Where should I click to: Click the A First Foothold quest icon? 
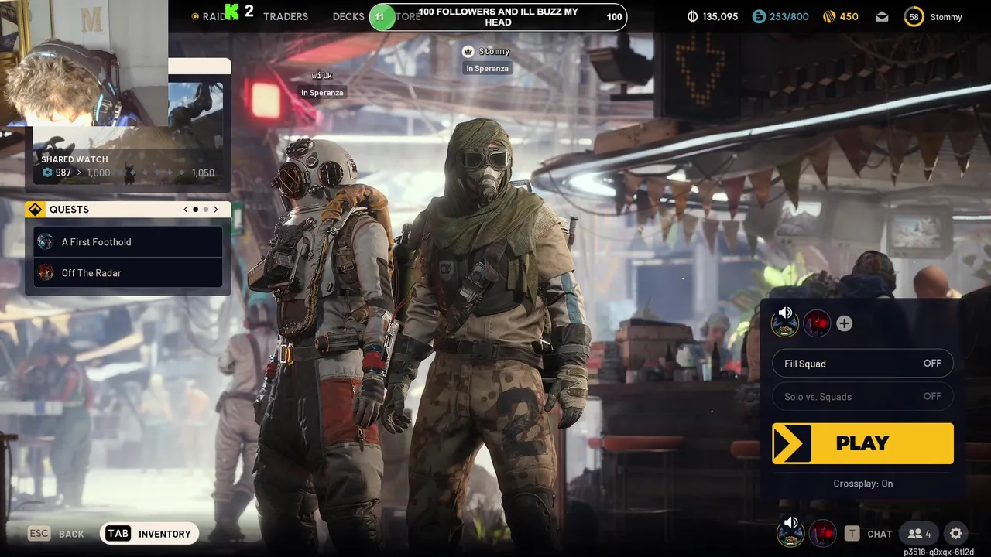(x=46, y=241)
